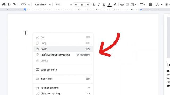
Task: Click the Cut entry in context menu
Action: [63, 37]
